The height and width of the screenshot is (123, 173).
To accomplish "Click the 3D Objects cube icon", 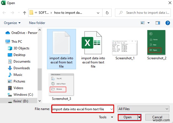I will pos(10,48).
